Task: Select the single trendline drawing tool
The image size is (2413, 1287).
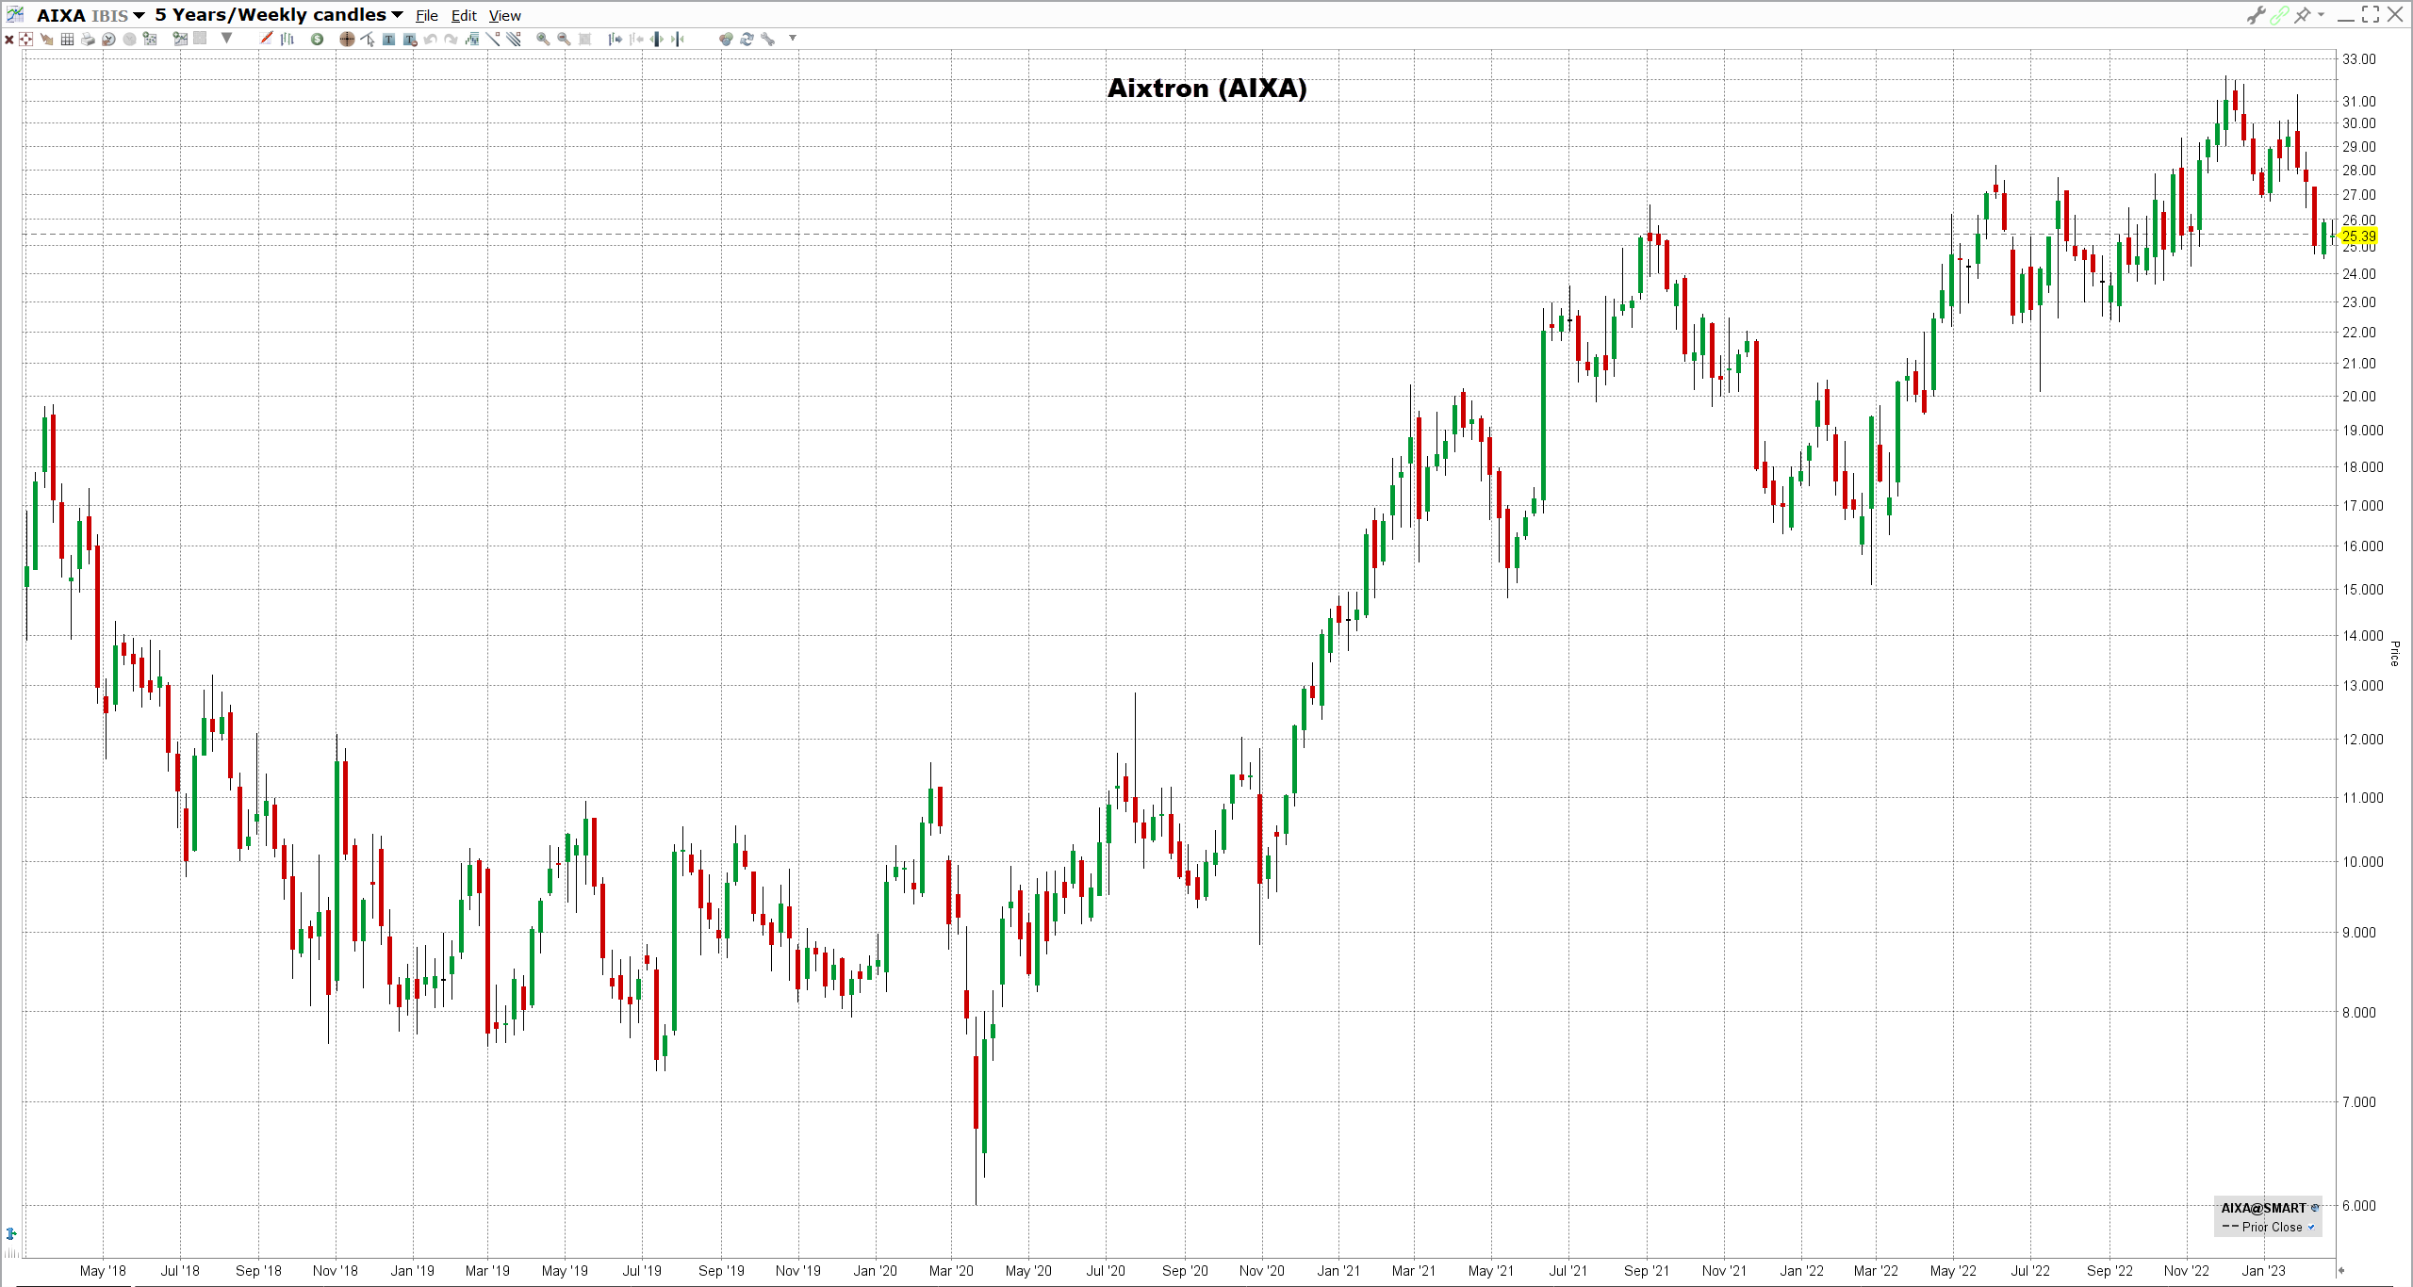Action: 493,39
